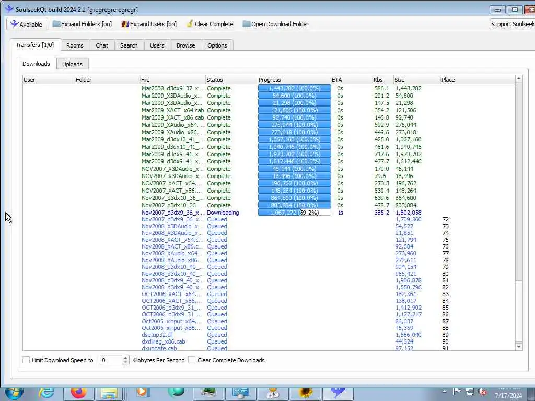535x401 pixels.
Task: Click the list scrollbar down arrow
Action: tap(519, 347)
